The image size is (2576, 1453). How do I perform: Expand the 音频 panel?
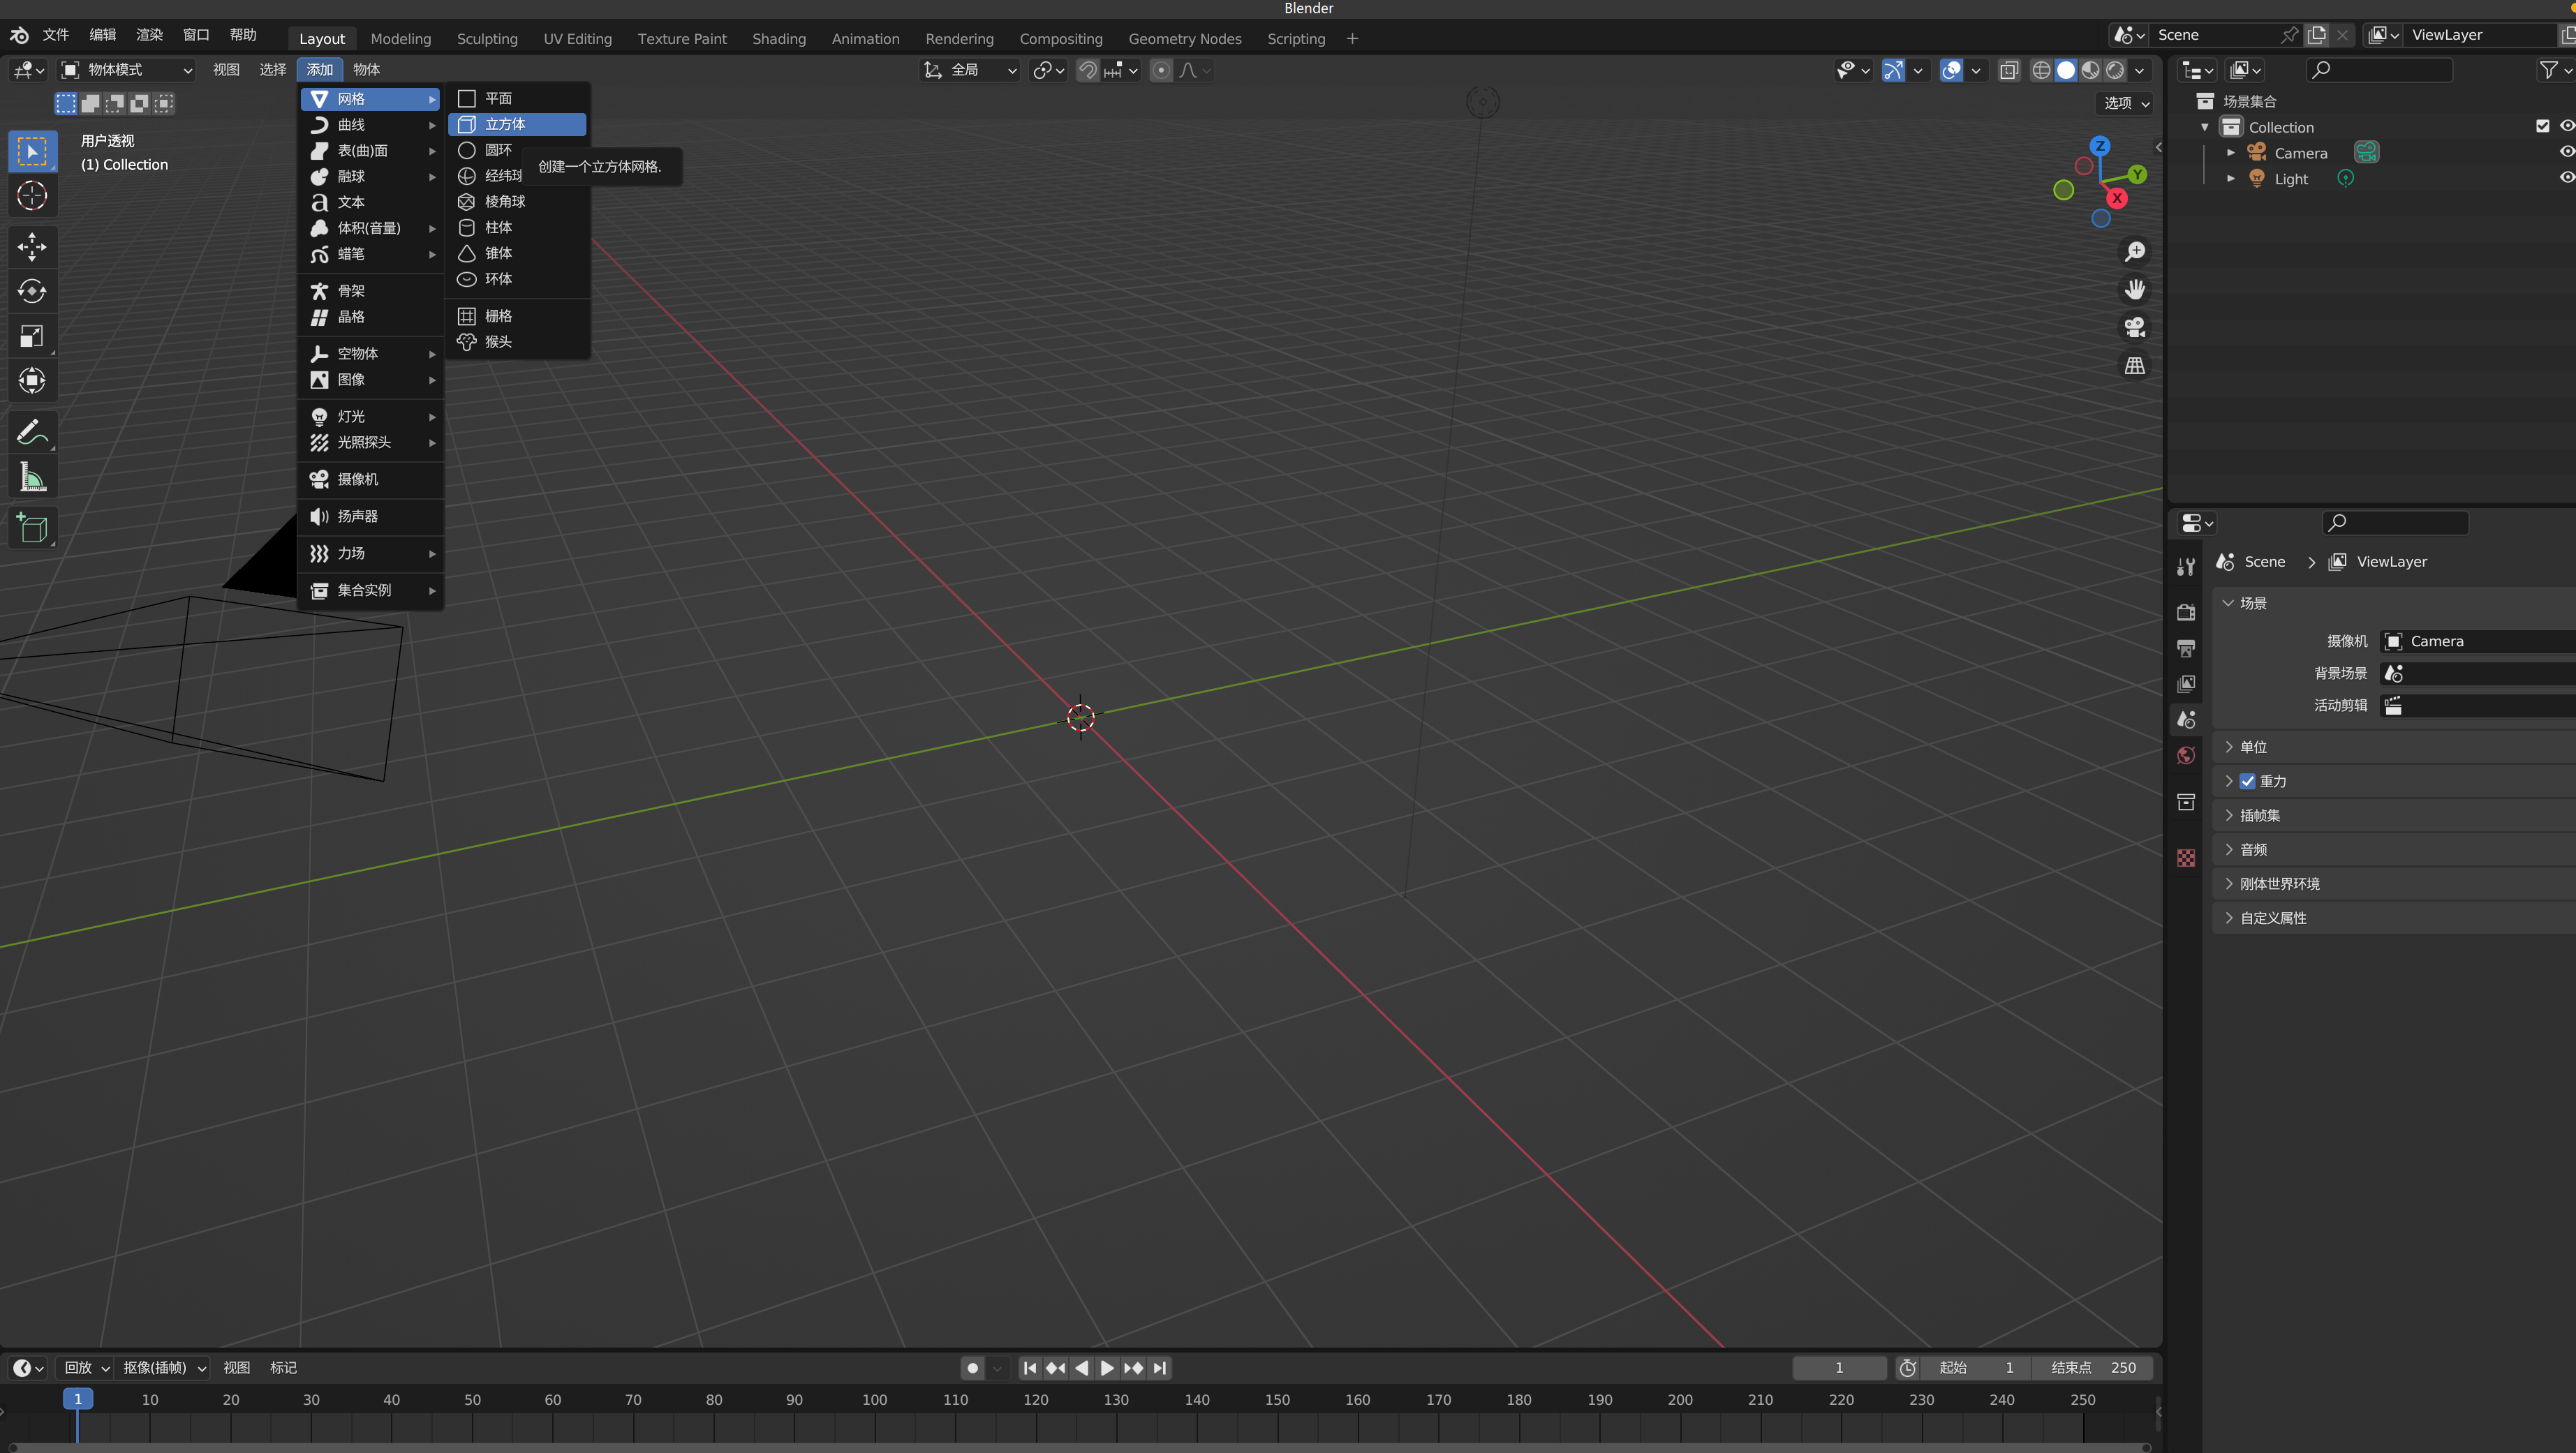point(2394,849)
